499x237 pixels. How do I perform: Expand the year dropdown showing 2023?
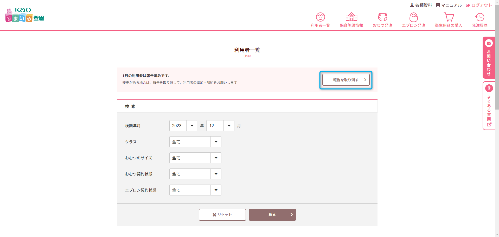pos(183,126)
